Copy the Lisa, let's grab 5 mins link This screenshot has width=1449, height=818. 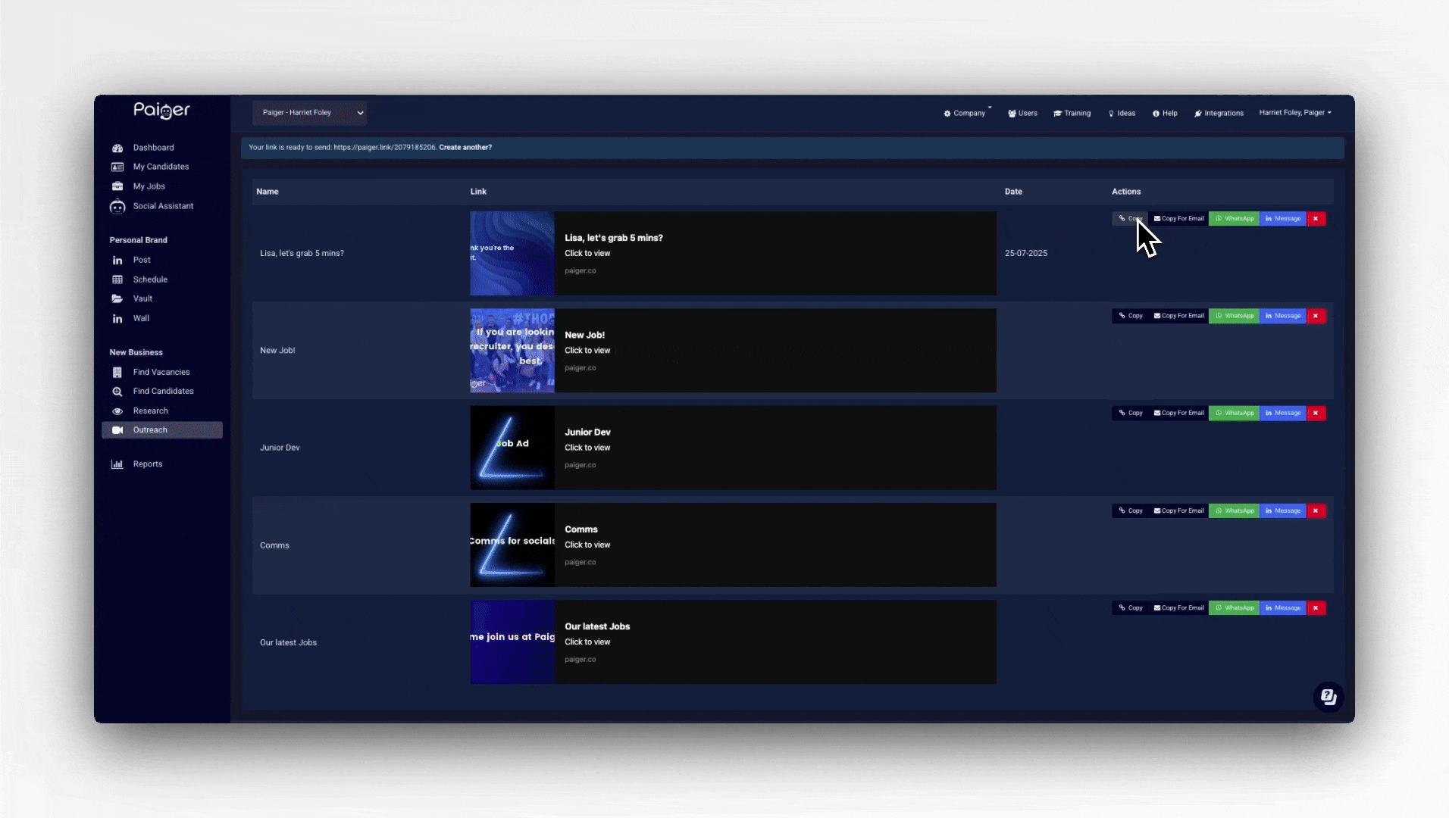[x=1130, y=219]
